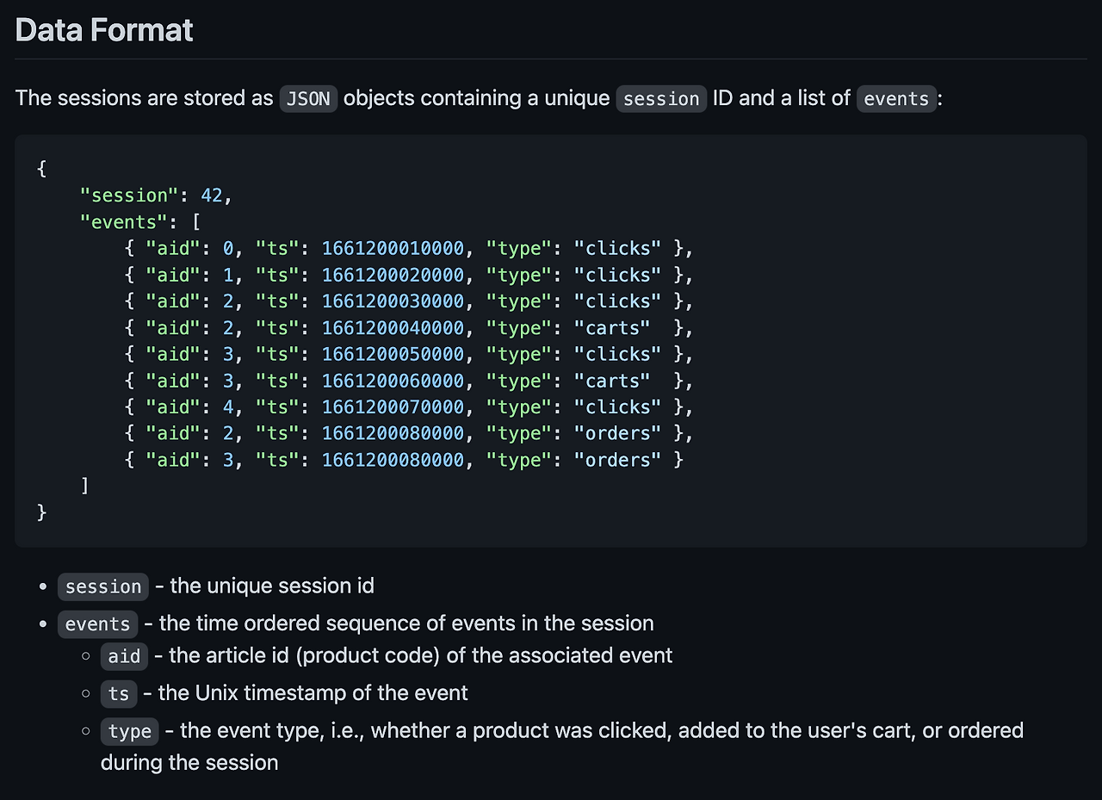Click the timestamp 1661200070000 in the code
This screenshot has width=1102, height=800.
[x=393, y=407]
